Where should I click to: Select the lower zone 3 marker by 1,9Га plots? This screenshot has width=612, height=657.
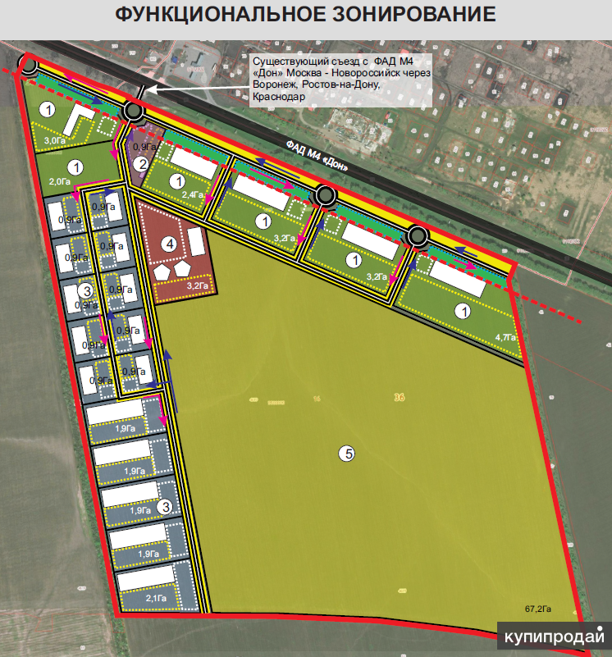click(166, 507)
